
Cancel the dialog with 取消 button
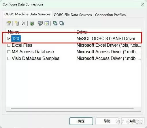[107, 121]
